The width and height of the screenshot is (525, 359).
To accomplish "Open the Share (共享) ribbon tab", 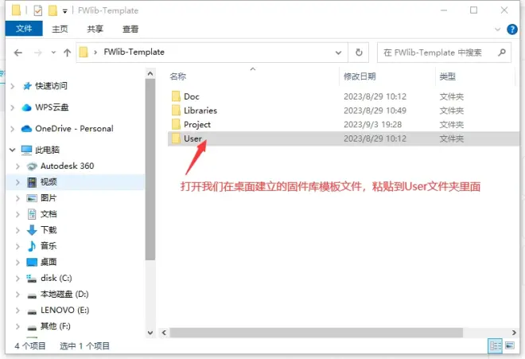I will (95, 29).
